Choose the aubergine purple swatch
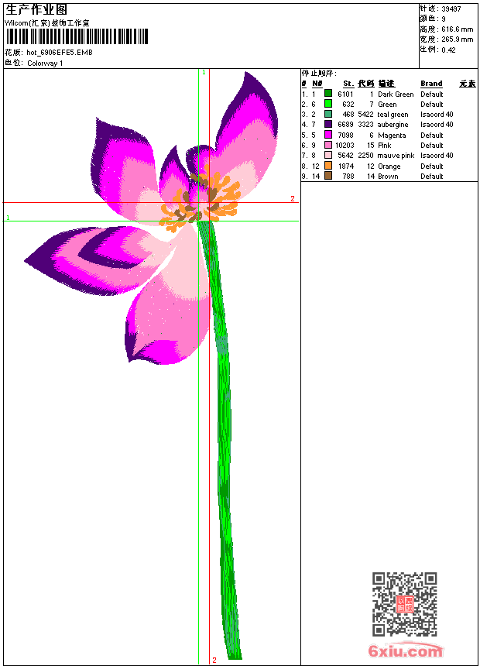 (328, 124)
